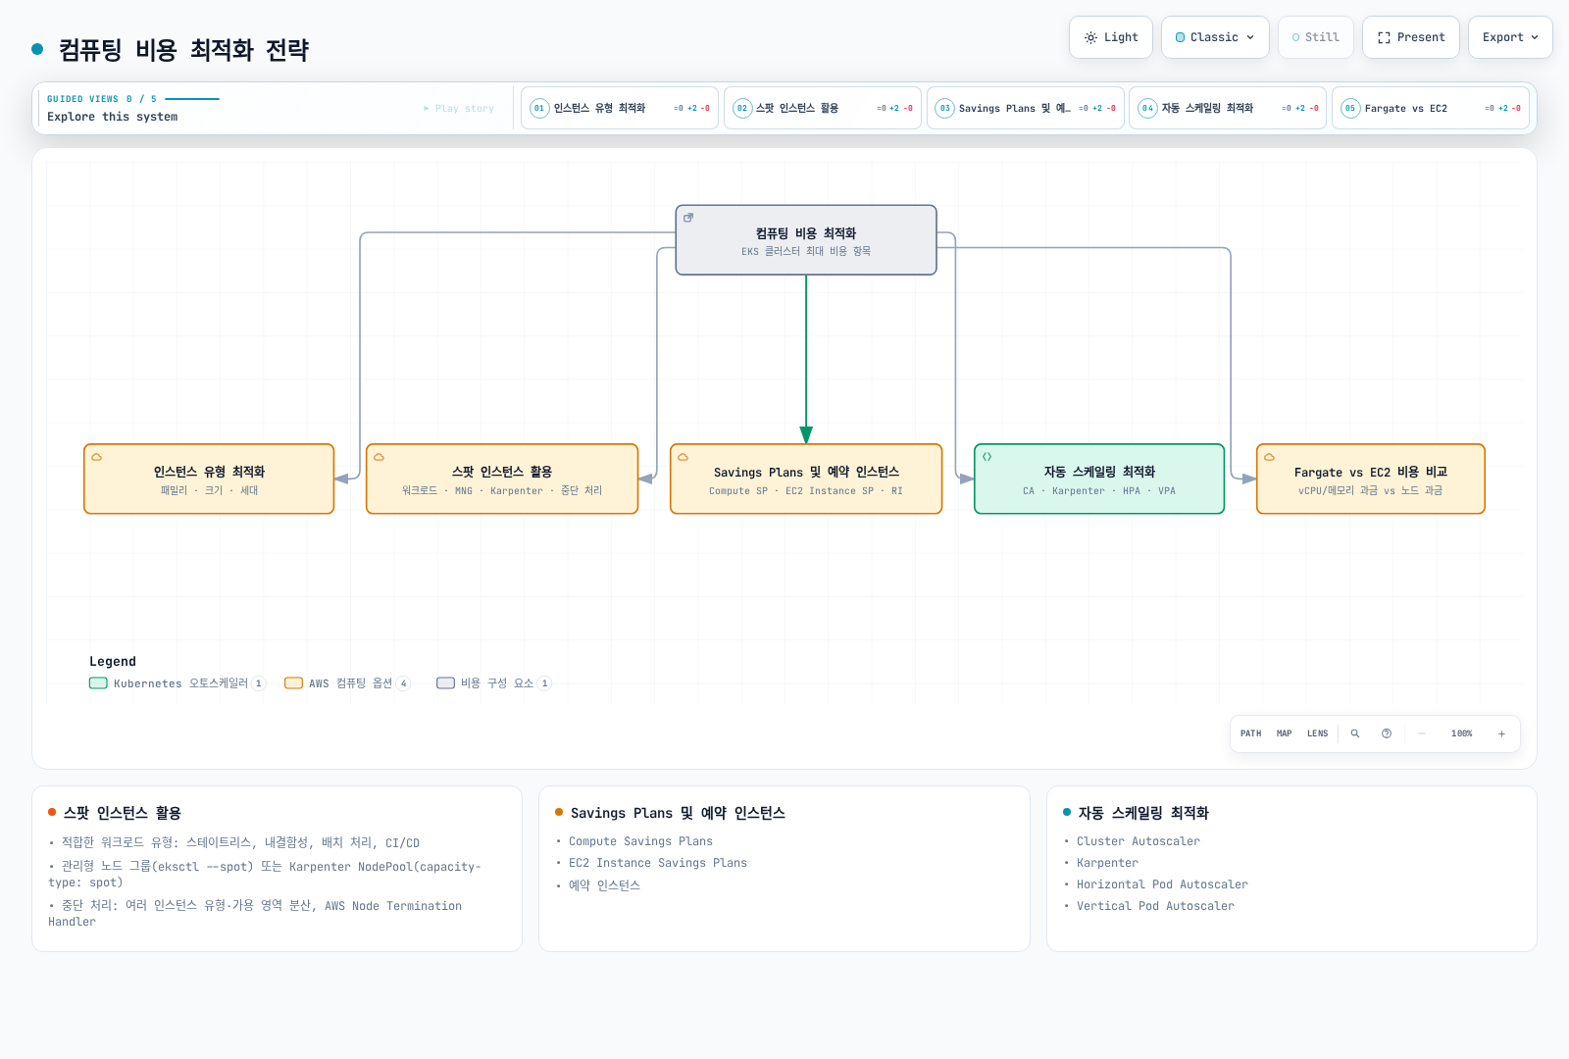Select guided view 05 Fargate vs EC2

pos(1431,108)
